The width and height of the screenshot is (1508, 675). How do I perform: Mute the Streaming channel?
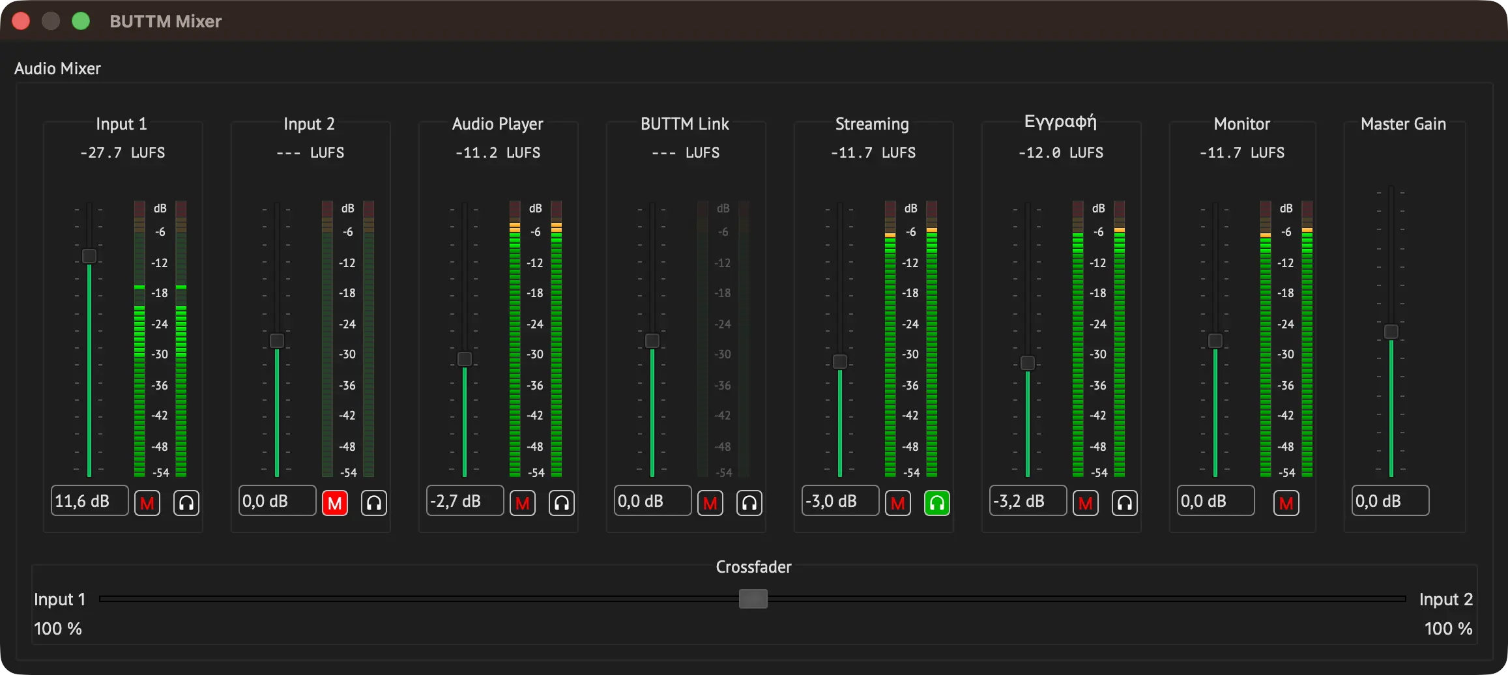pyautogui.click(x=898, y=503)
